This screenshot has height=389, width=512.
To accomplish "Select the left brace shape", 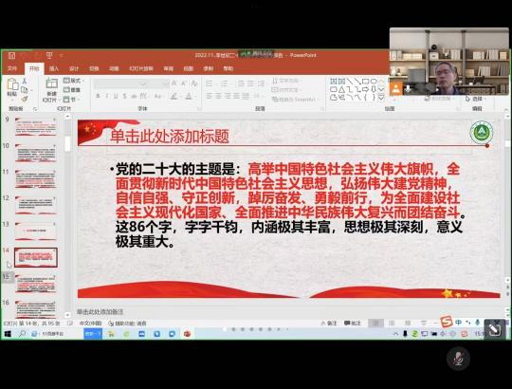I will [x=365, y=97].
